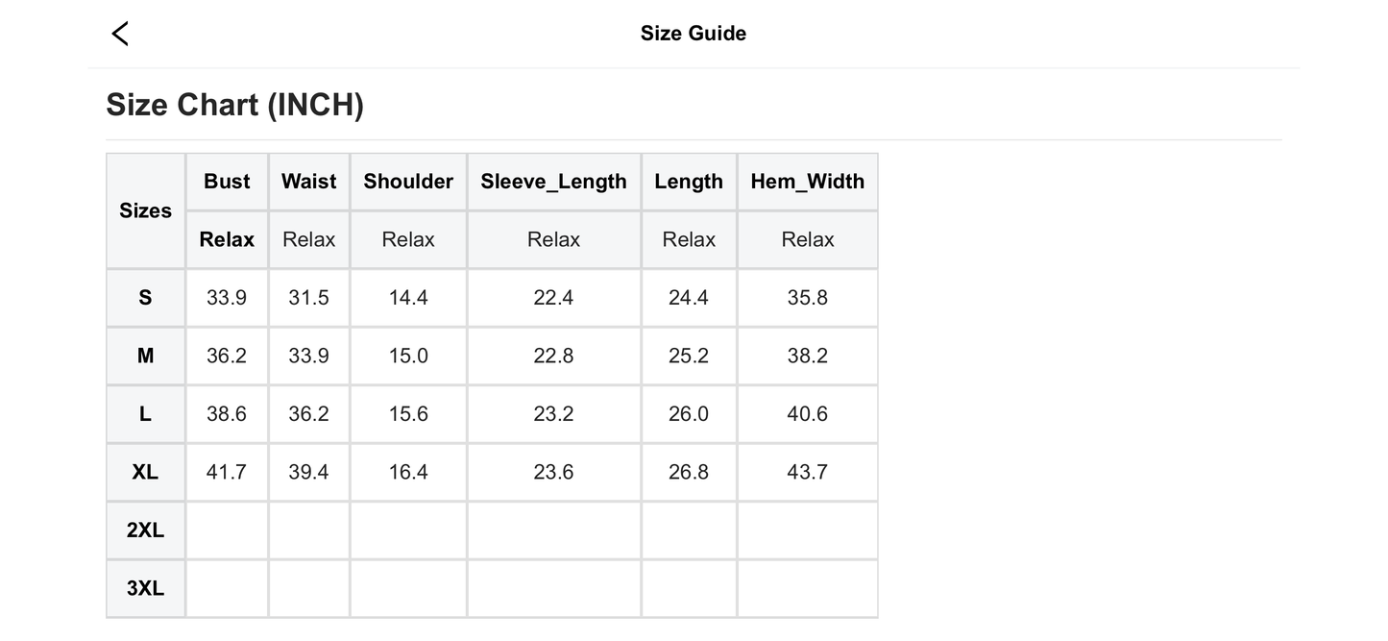Click the Shoulder column header
The width and height of the screenshot is (1388, 641).
point(408,182)
